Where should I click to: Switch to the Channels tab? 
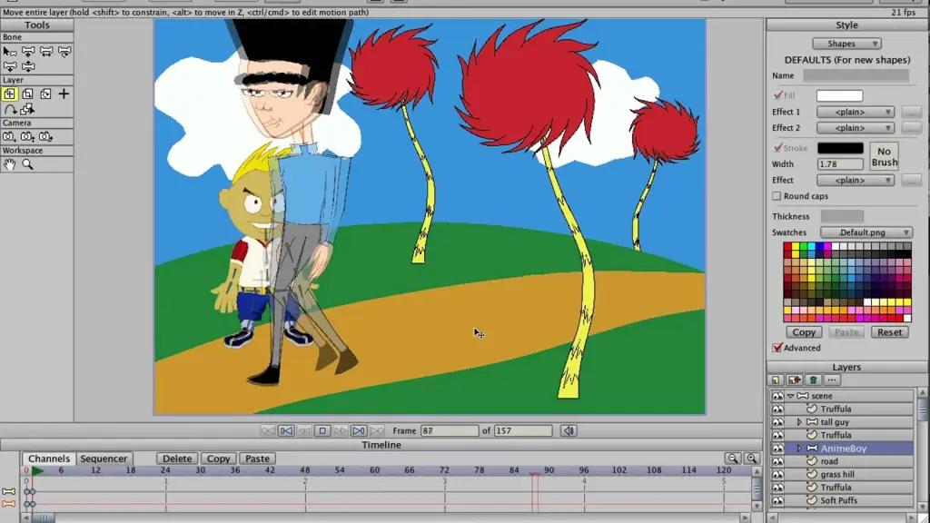pos(49,459)
